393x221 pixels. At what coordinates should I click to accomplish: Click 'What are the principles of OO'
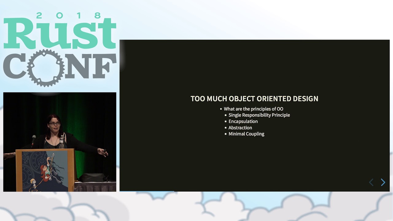[254, 109]
